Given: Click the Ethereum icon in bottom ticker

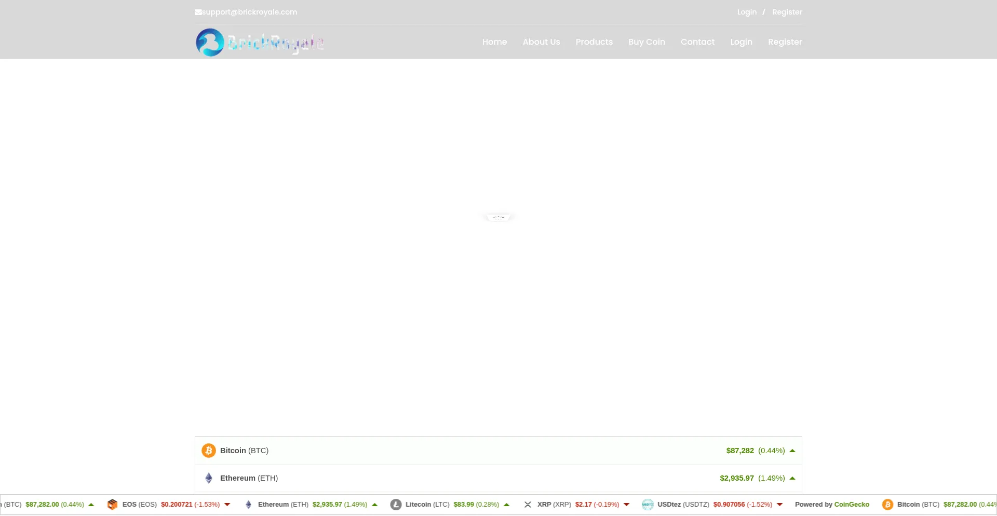Looking at the screenshot, I should [x=248, y=505].
